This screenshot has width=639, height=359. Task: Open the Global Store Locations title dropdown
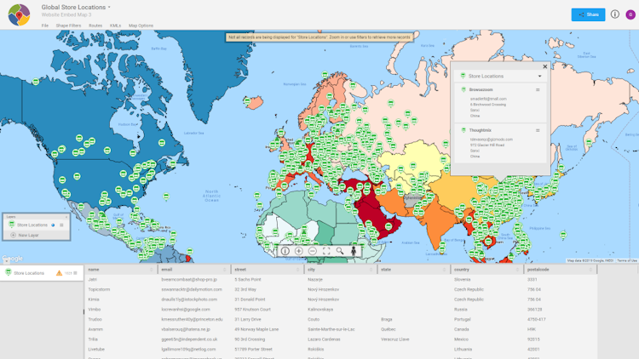click(x=109, y=8)
